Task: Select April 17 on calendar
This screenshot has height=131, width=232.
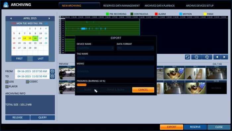Action: (40, 38)
